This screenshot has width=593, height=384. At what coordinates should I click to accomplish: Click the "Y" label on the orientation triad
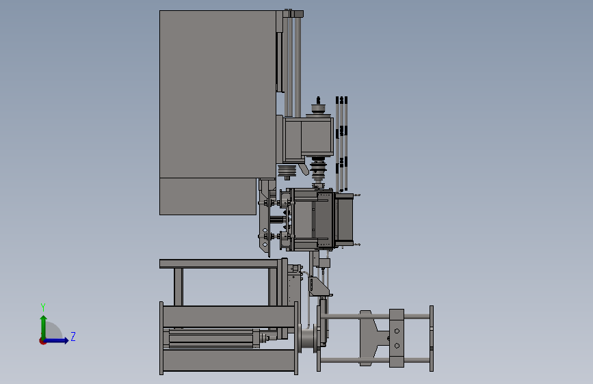(x=43, y=307)
